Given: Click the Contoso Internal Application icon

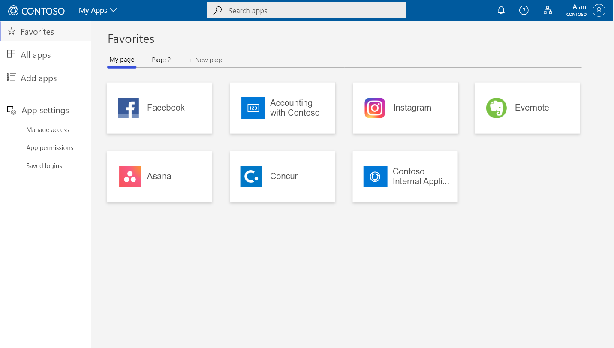Looking at the screenshot, I should point(376,177).
